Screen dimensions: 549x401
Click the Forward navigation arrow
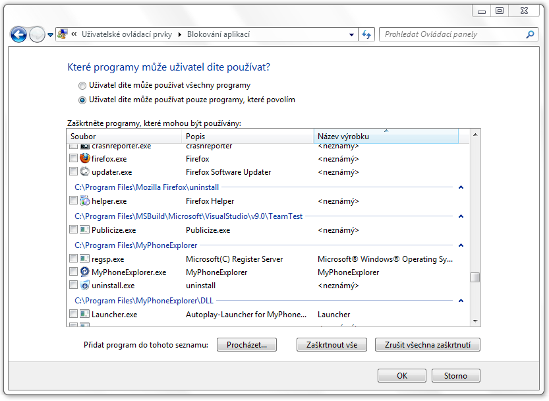pyautogui.click(x=37, y=35)
